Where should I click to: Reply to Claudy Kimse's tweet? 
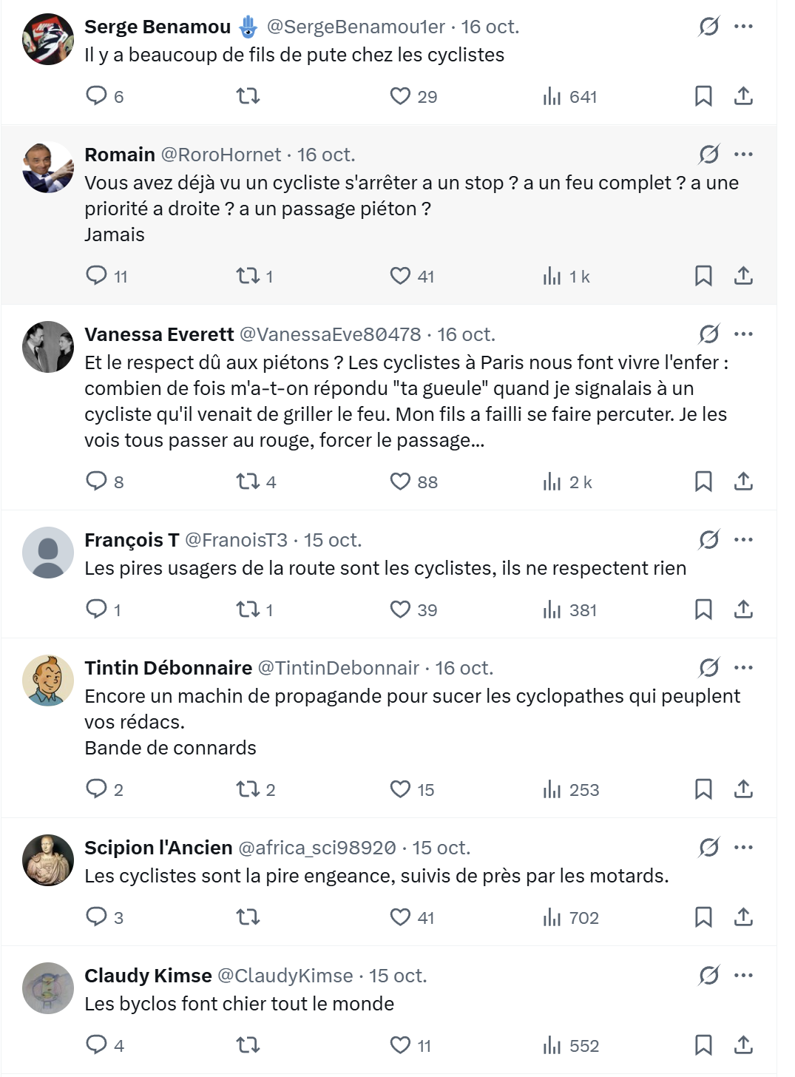[97, 1045]
